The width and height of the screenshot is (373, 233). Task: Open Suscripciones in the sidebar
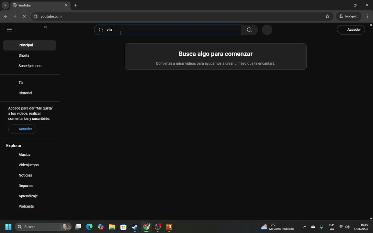click(29, 66)
